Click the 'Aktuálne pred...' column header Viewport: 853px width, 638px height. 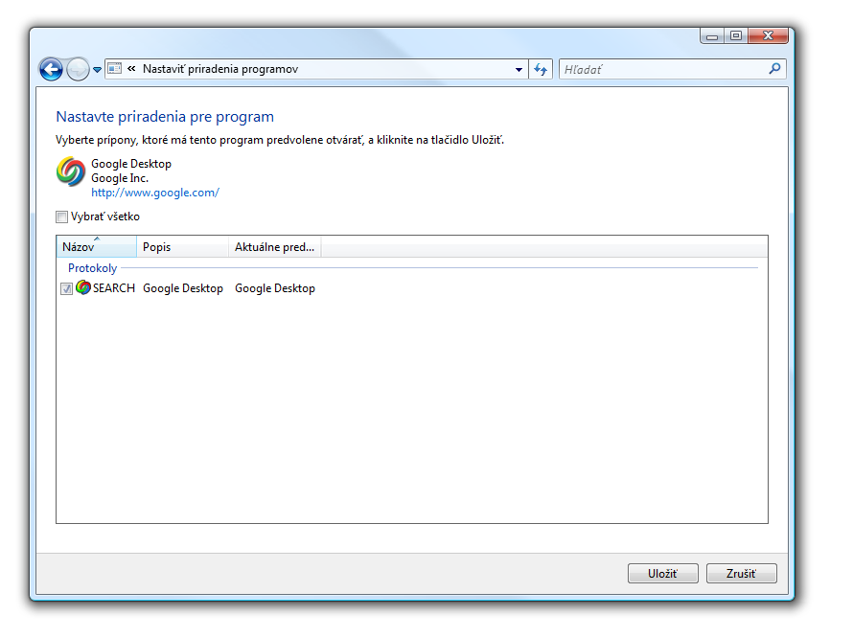coord(275,246)
